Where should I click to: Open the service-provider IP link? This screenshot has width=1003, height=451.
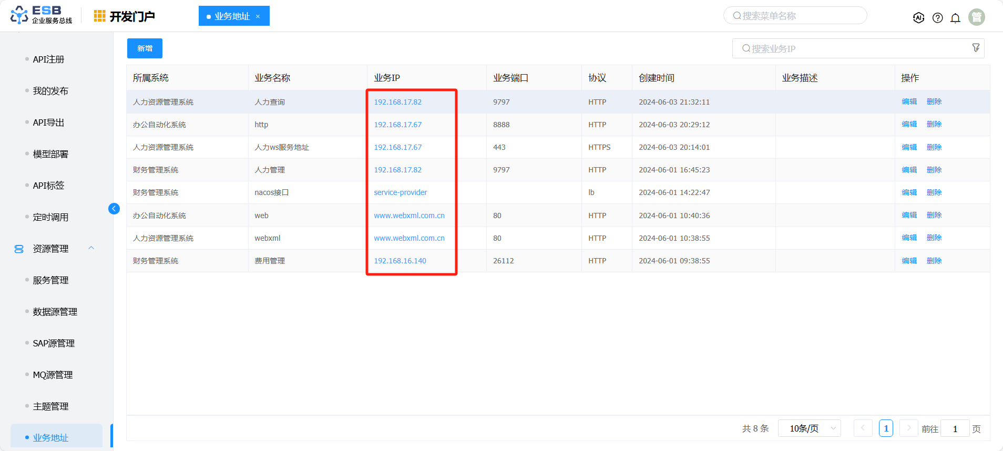pyautogui.click(x=400, y=192)
